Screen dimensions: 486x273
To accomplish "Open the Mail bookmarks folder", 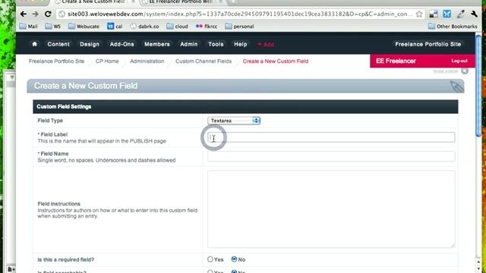I will tap(29, 27).
